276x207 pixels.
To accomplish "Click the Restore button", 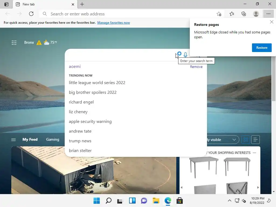I will (x=261, y=48).
